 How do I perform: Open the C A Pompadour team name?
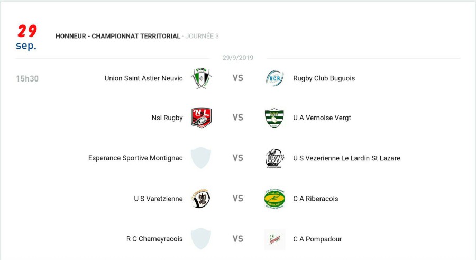click(317, 239)
